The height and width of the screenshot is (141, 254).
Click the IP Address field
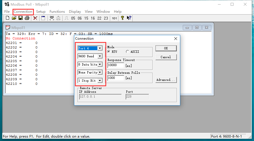click(100, 97)
